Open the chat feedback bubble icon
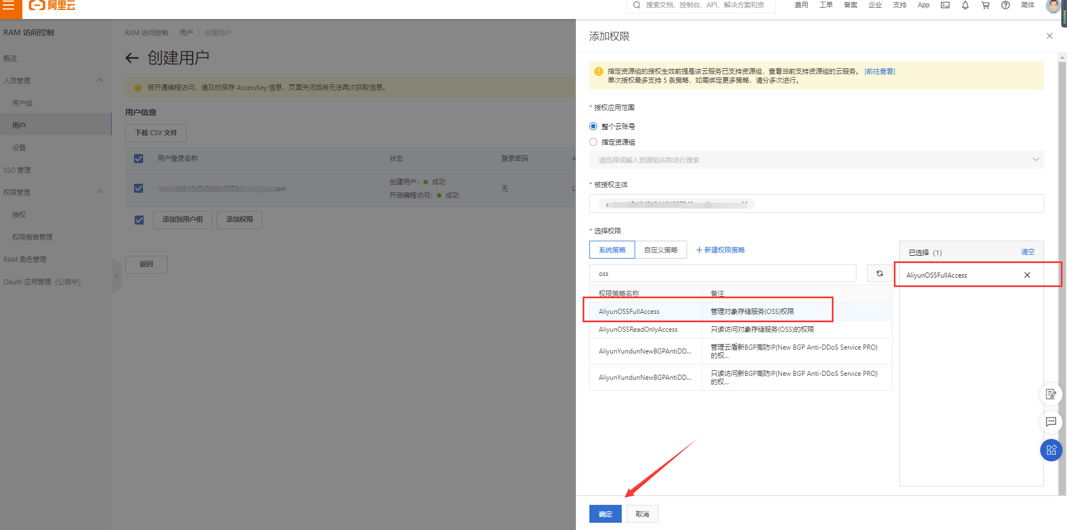1067x530 pixels. [1051, 422]
